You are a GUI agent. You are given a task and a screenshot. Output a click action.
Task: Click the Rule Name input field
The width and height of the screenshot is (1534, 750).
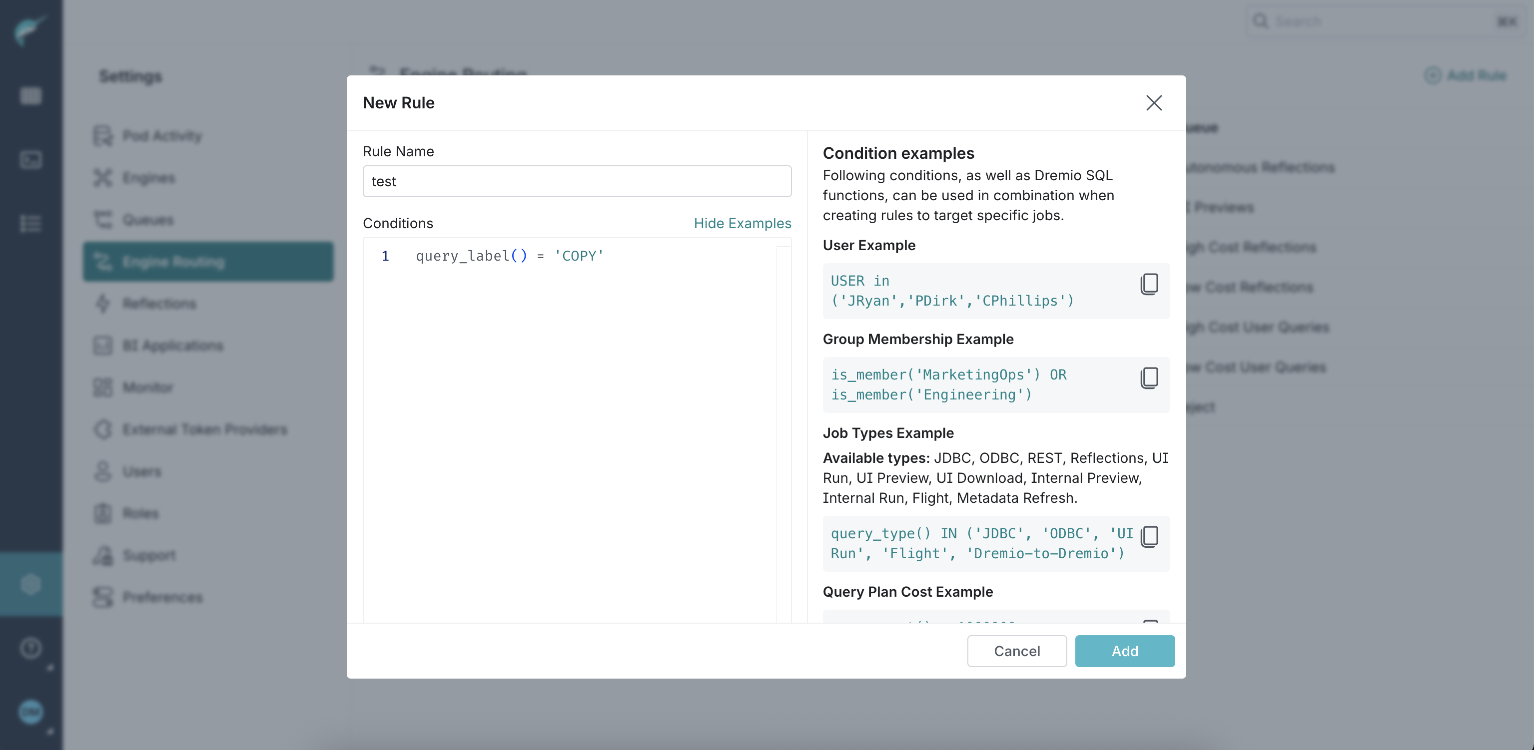tap(577, 182)
